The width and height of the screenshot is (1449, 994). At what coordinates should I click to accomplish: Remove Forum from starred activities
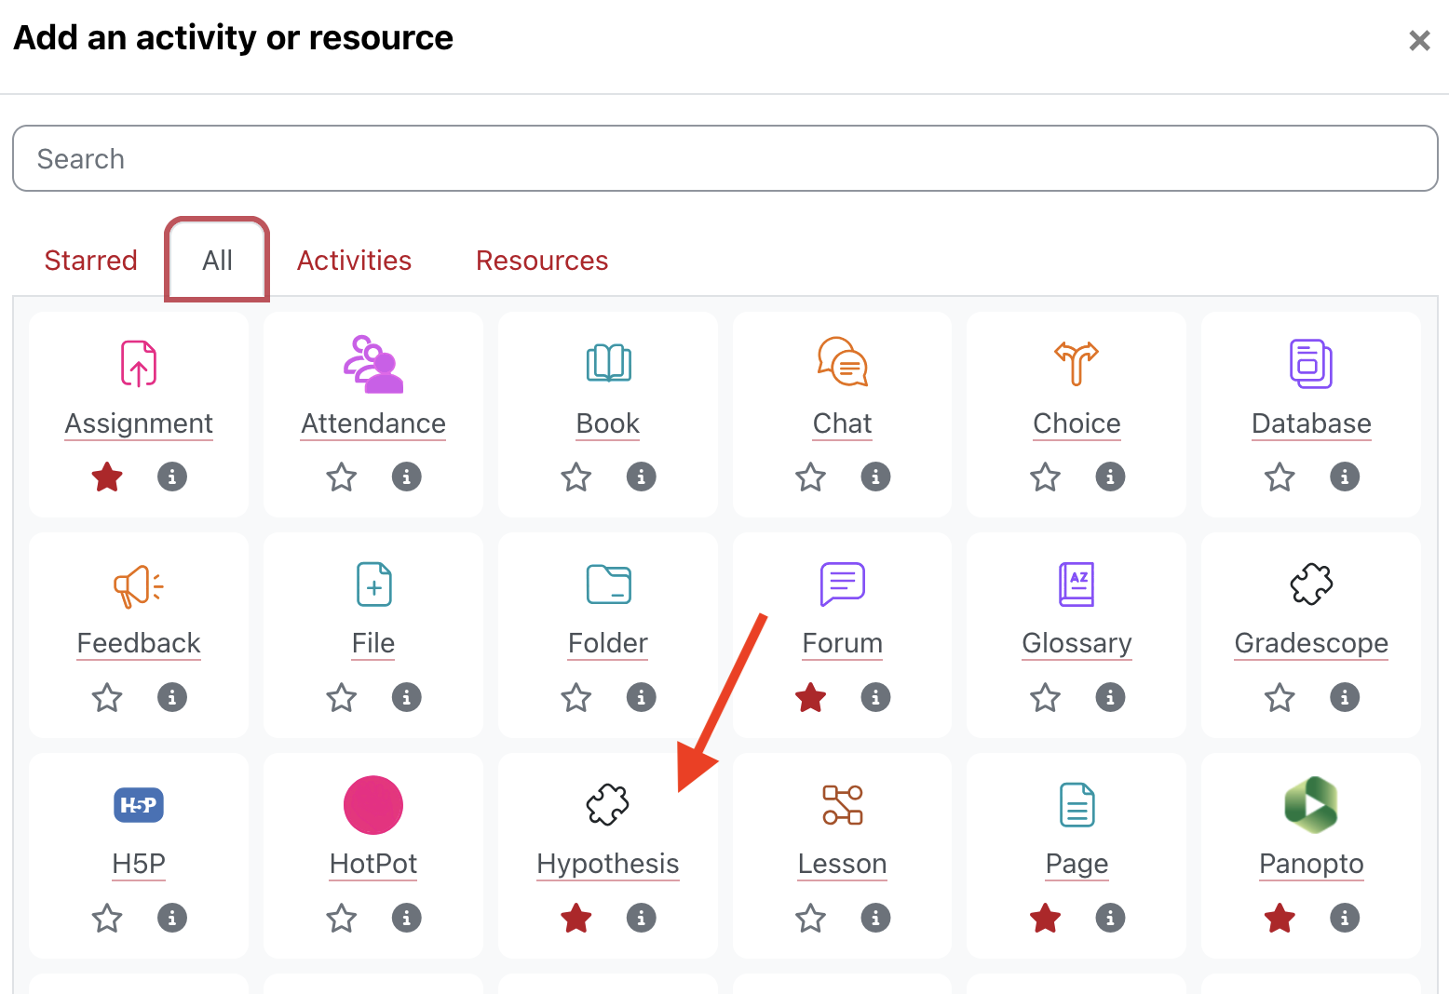[x=809, y=697]
